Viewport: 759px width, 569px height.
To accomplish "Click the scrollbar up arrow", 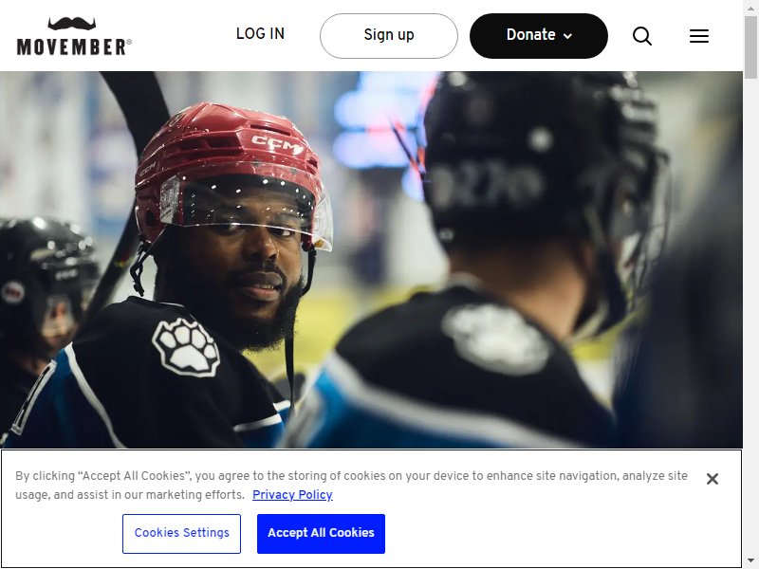I will tap(750, 7).
